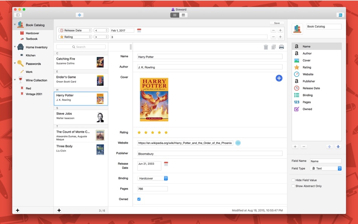The image size is (358, 224).
Task: Click the Save button
Action: (x=277, y=23)
